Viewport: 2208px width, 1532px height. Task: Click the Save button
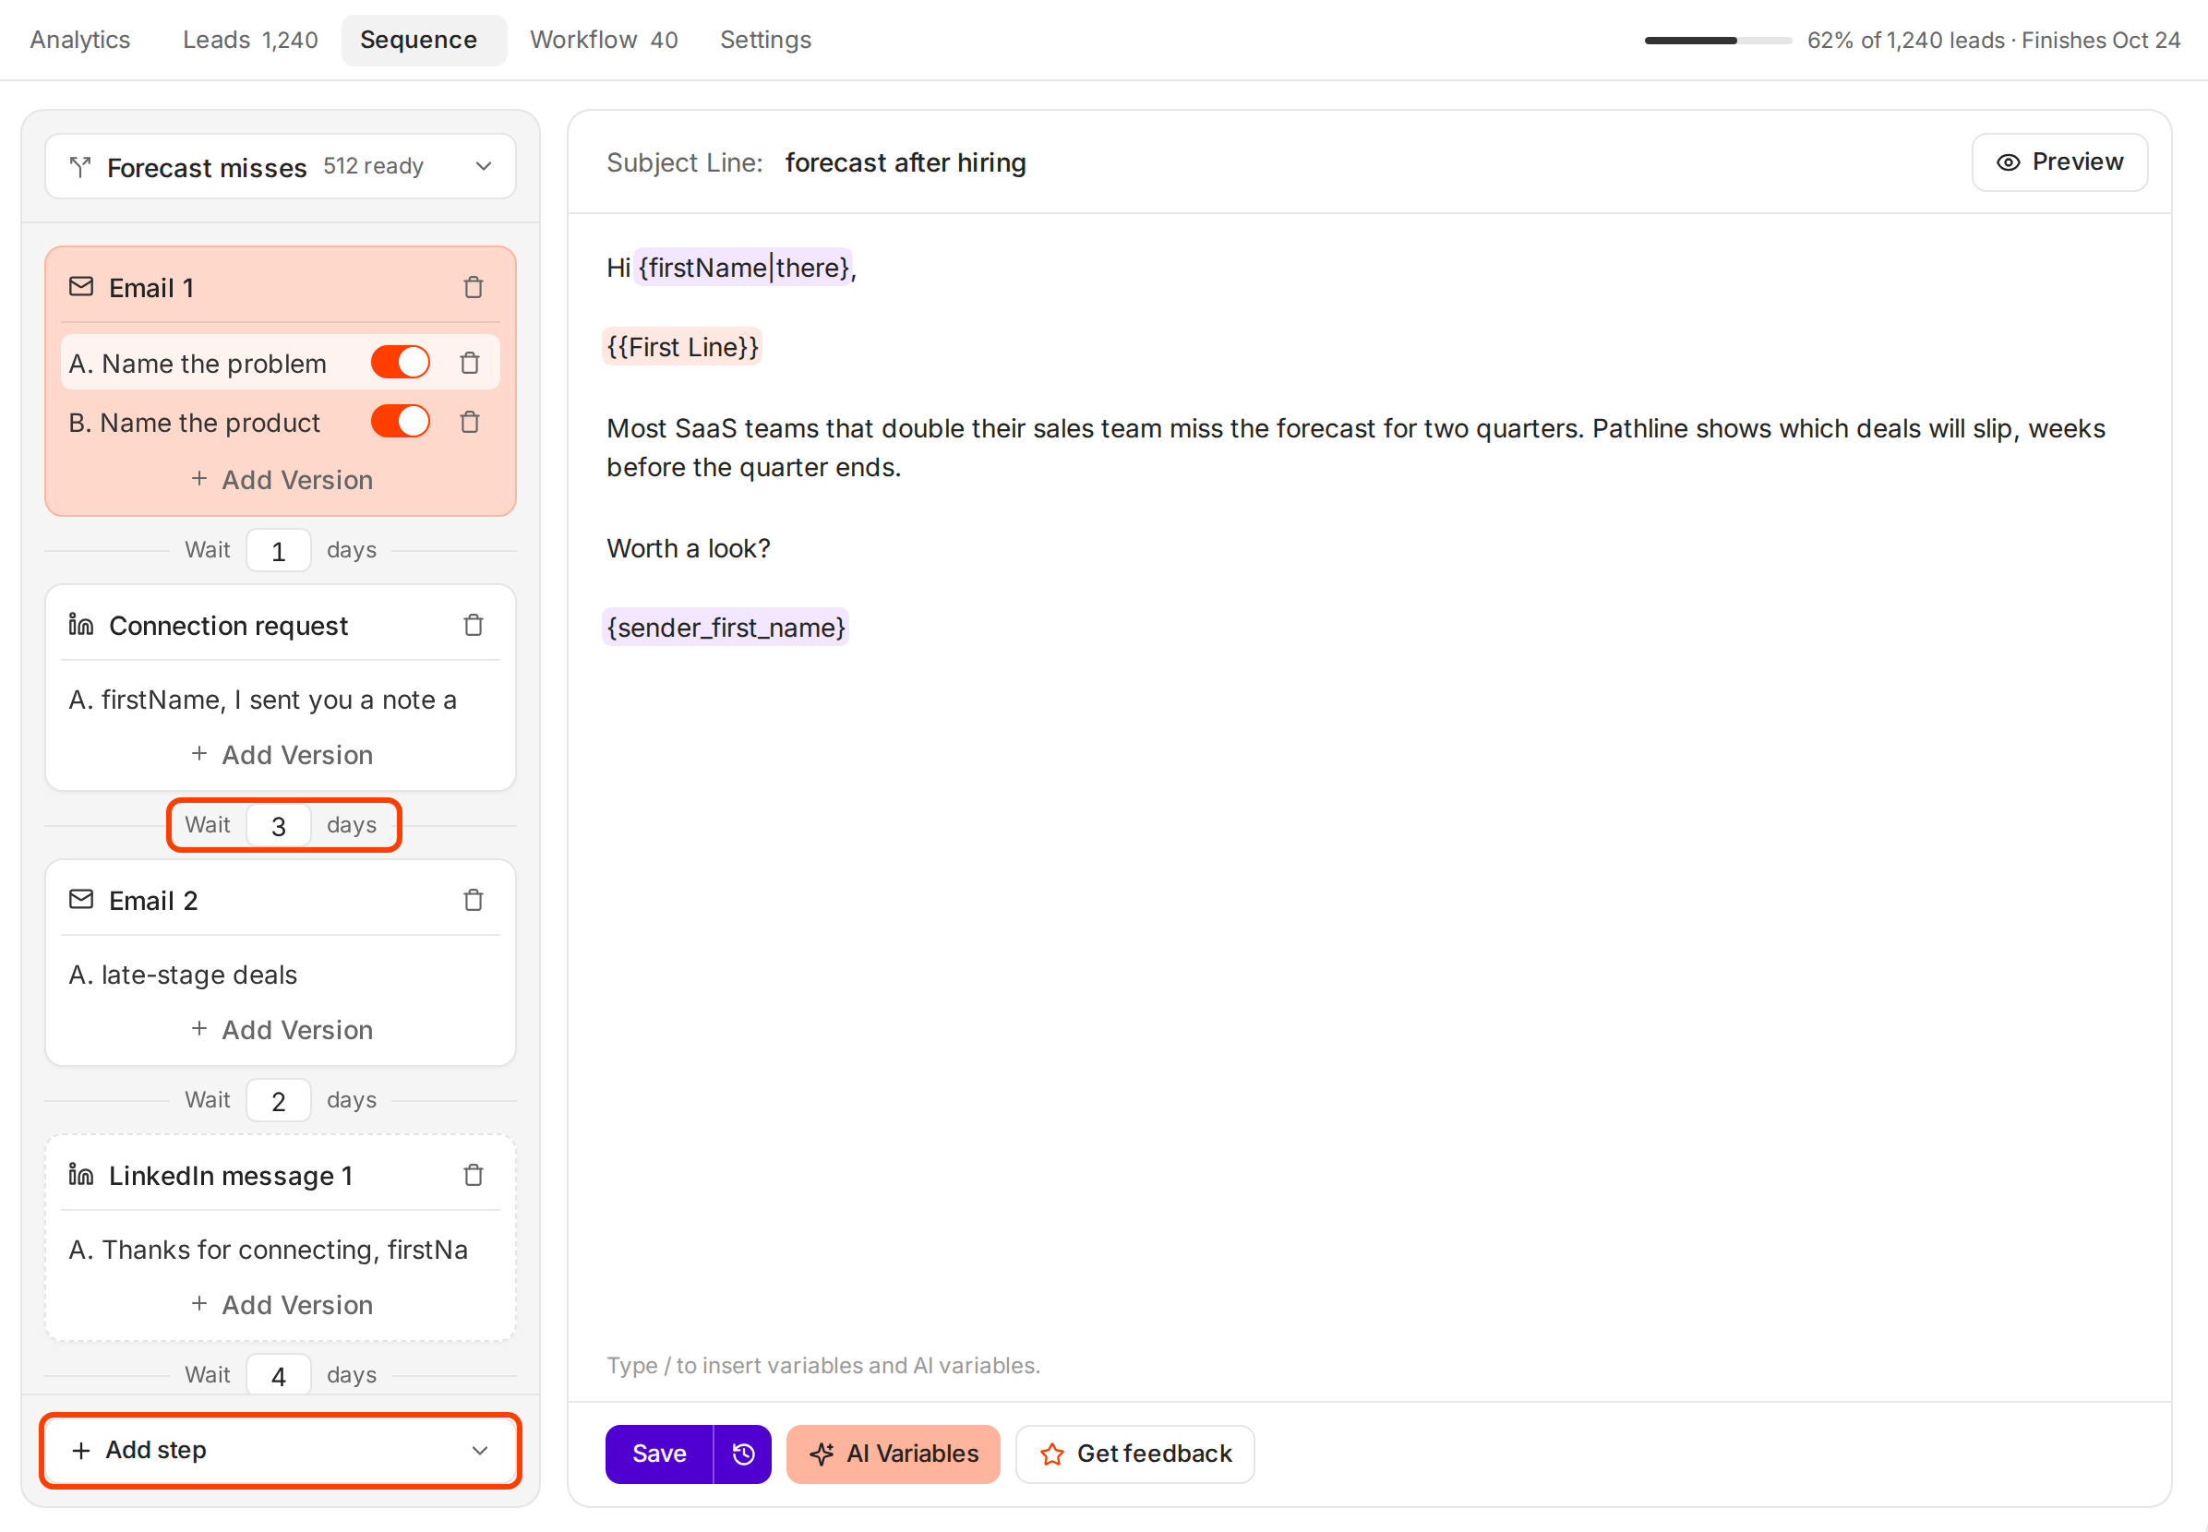click(x=659, y=1454)
